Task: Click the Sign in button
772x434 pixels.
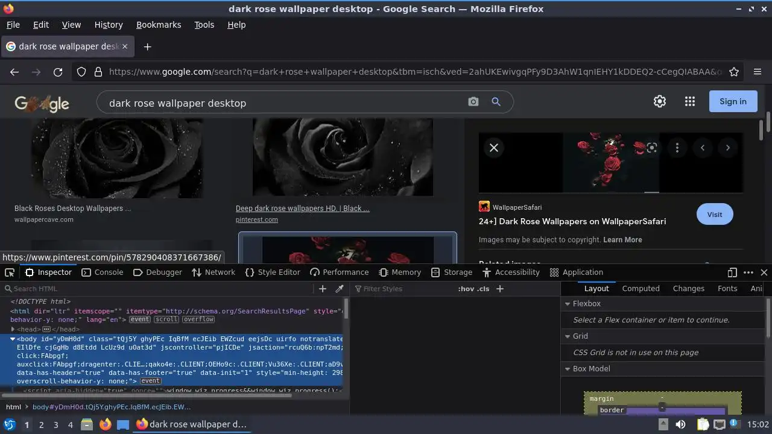Action: coord(733,101)
